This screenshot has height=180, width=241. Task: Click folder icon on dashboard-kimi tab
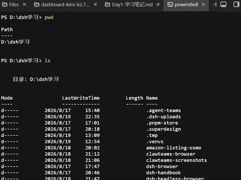(x=37, y=5)
